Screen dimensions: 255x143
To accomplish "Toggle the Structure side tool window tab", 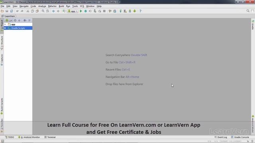I will click(x=2, y=43).
